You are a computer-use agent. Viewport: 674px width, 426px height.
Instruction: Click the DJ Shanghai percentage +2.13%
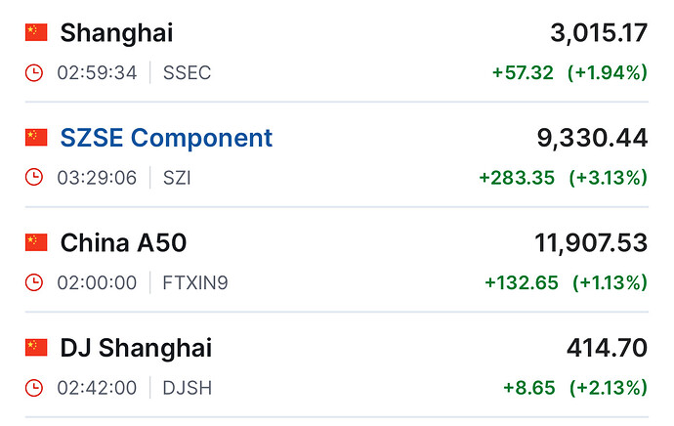(608, 388)
